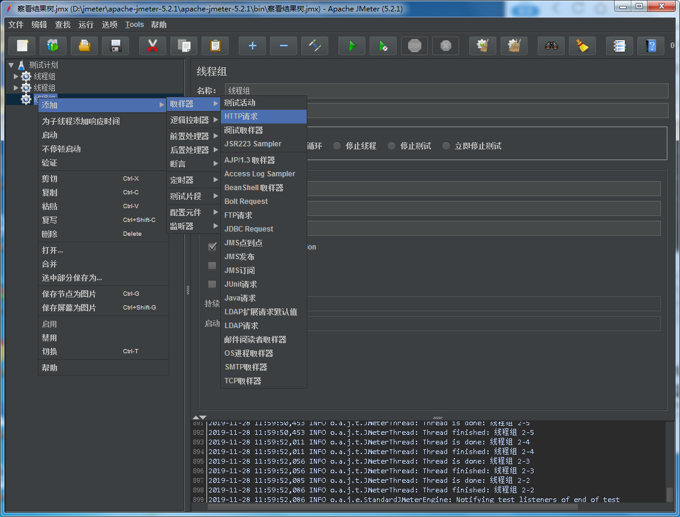Collapse all nodes with the minus icon
680x517 pixels.
pos(284,46)
